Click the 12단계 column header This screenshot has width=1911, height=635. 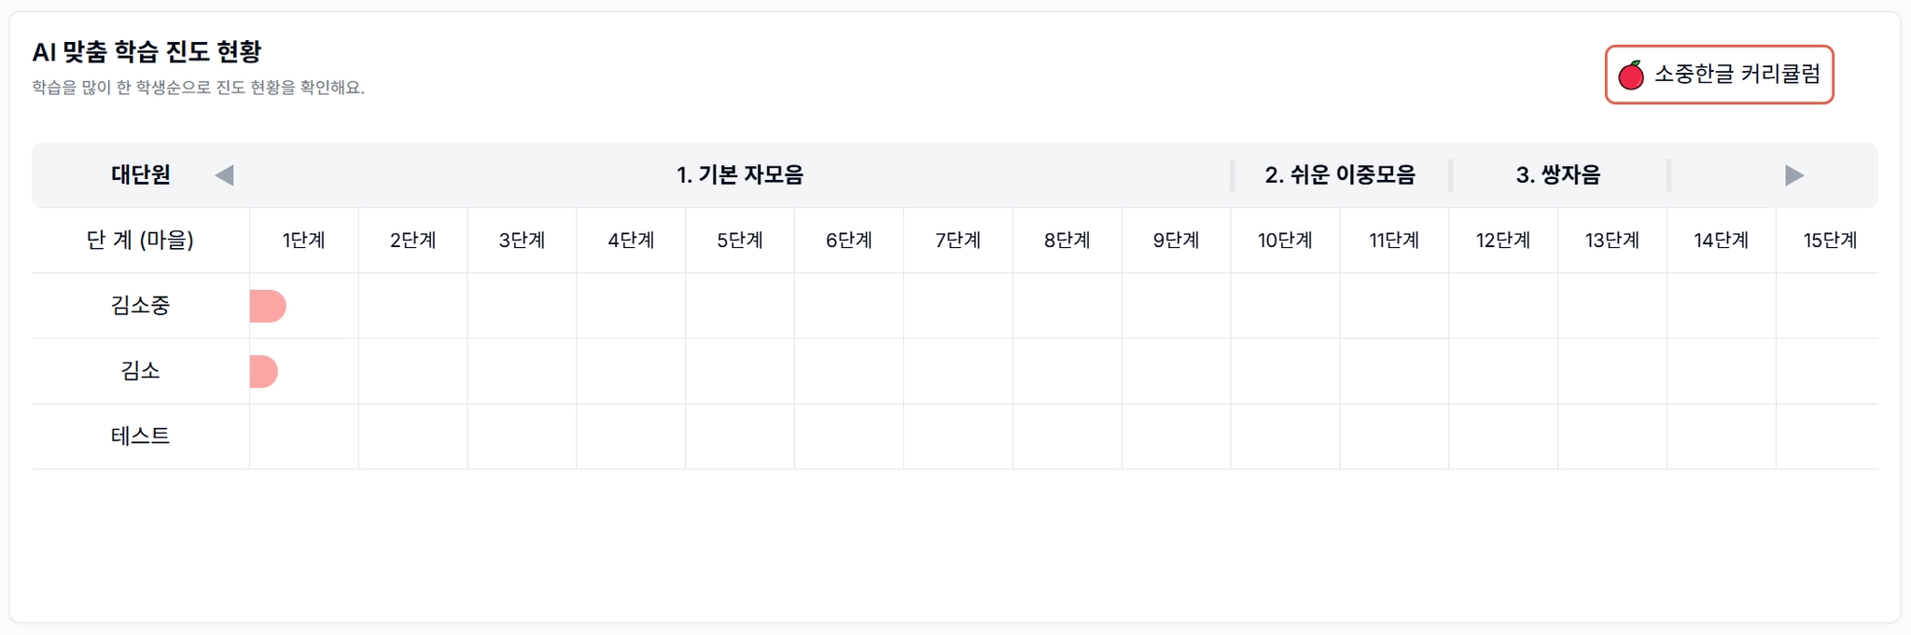1503,241
